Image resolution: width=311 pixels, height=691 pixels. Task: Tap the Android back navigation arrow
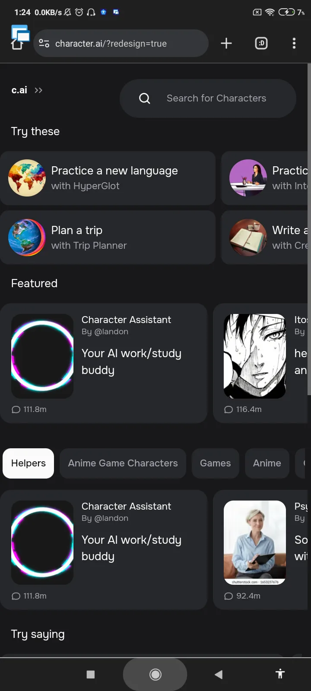pyautogui.click(x=219, y=674)
